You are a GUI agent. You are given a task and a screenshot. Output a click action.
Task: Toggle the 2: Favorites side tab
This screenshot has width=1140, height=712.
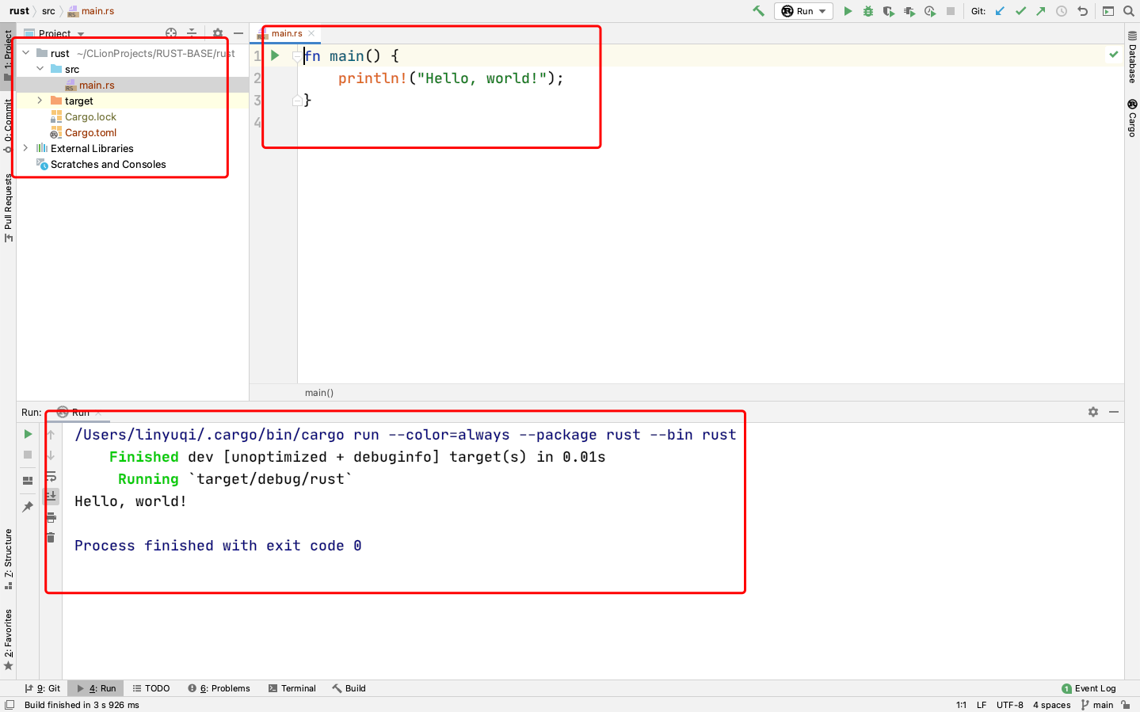(8, 639)
